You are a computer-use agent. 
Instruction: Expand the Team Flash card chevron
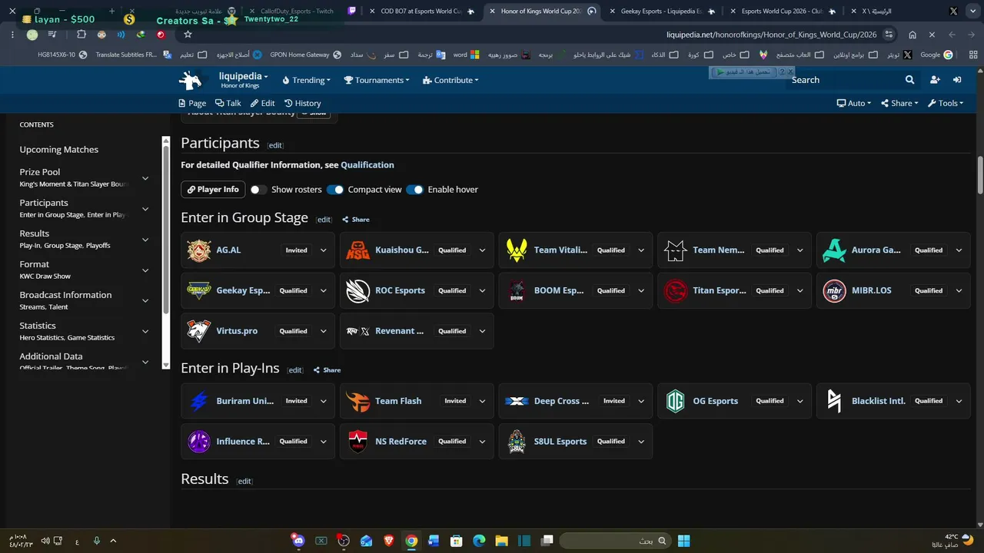[x=482, y=401]
